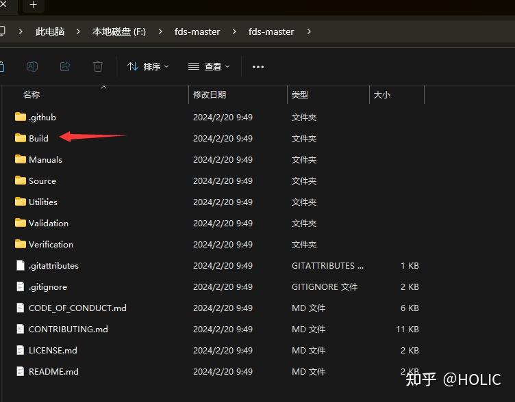Open the three-dot more options menu
Viewport: 515px width, 402px height.
coord(258,67)
